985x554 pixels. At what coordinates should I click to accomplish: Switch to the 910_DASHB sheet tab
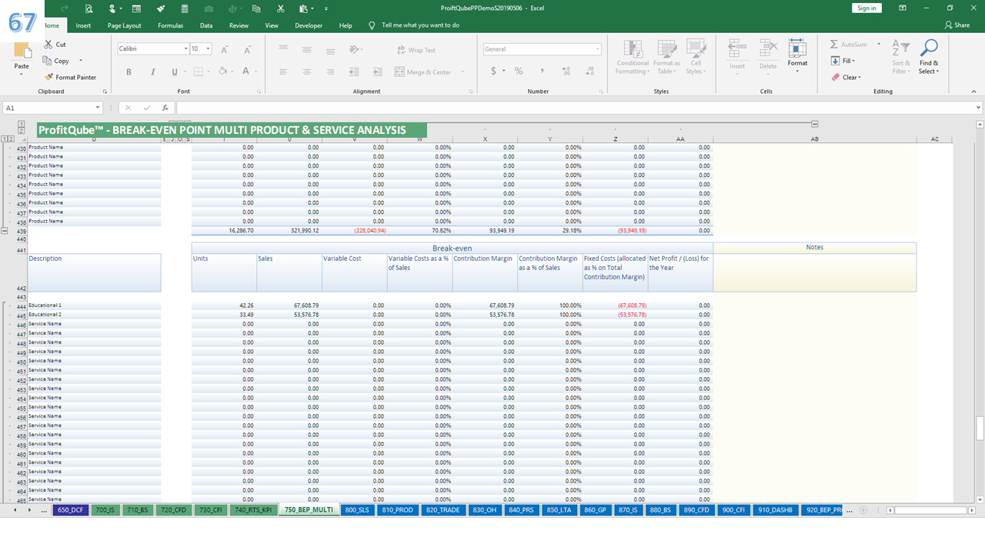(x=774, y=509)
